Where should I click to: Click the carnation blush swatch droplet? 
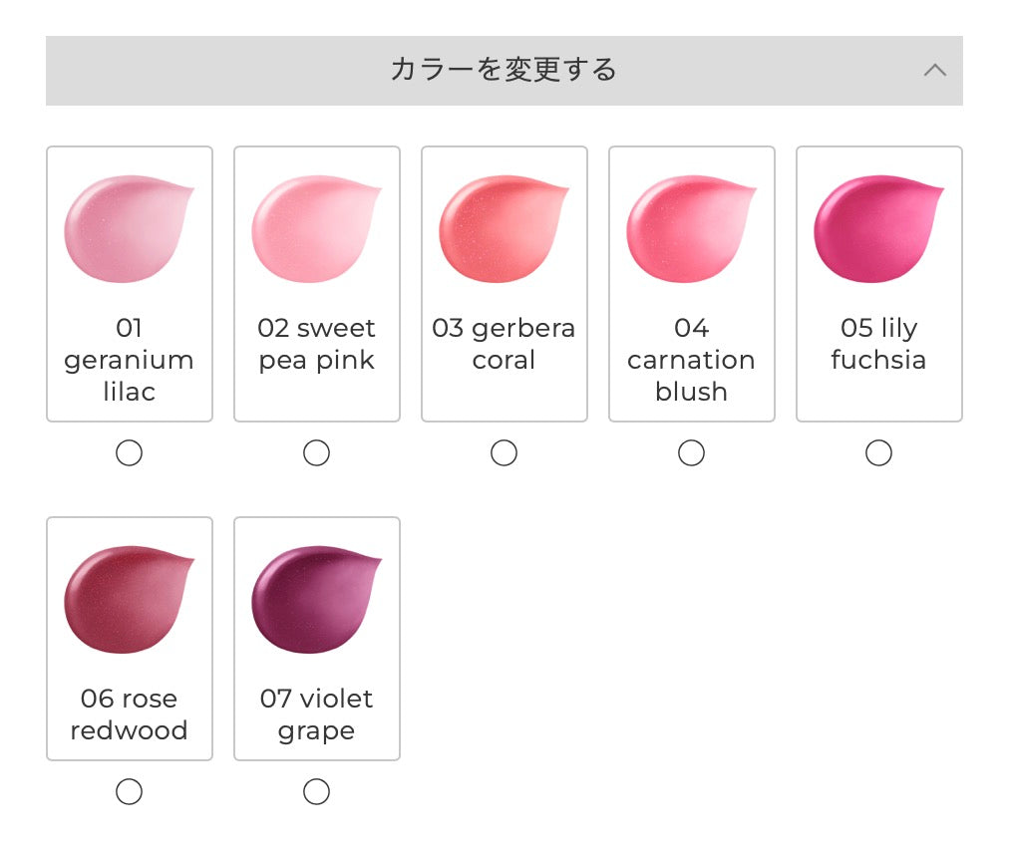point(689,228)
